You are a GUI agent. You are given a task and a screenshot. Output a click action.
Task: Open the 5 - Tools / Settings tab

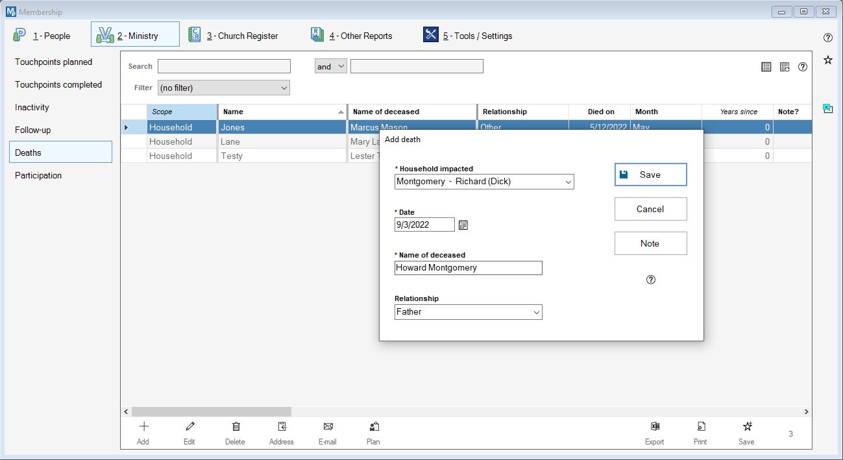point(468,36)
